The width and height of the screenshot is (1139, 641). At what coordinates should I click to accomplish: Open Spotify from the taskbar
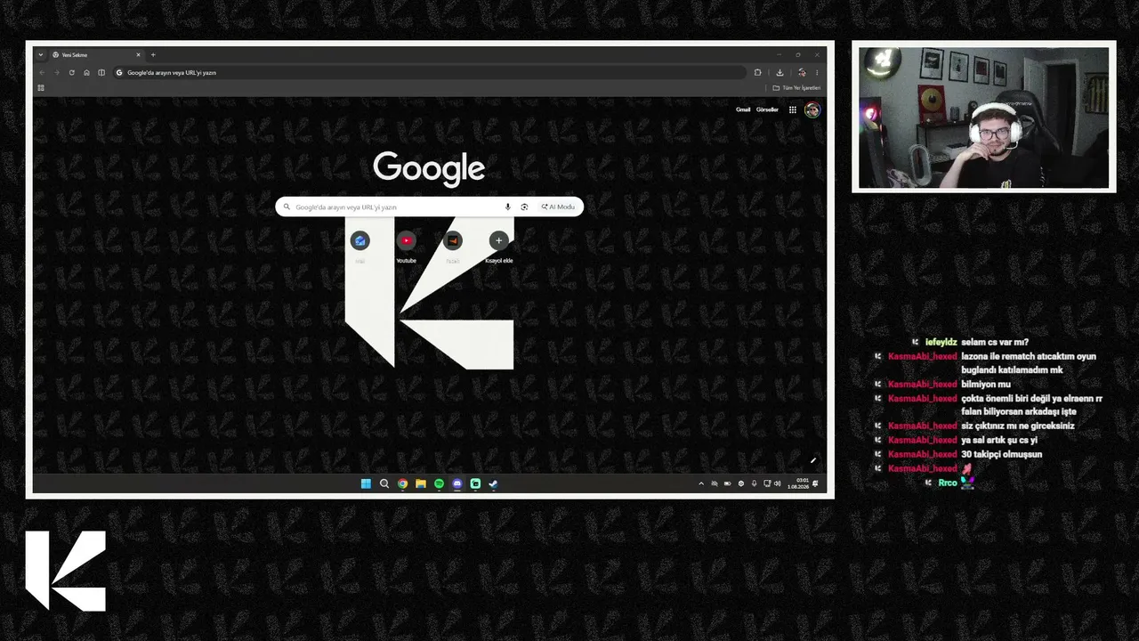439,484
